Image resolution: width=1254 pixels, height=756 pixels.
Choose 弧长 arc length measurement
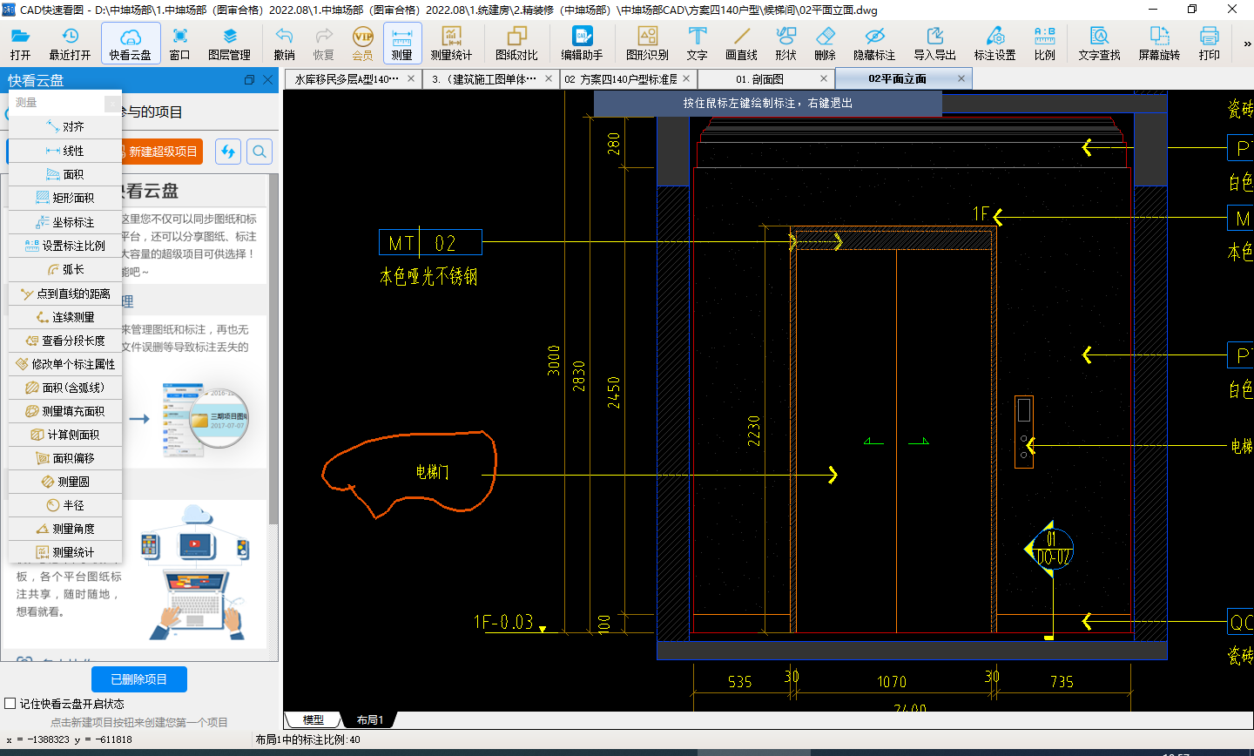pyautogui.click(x=65, y=269)
